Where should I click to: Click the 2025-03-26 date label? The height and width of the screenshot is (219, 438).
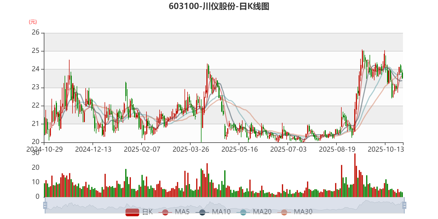click(x=191, y=149)
